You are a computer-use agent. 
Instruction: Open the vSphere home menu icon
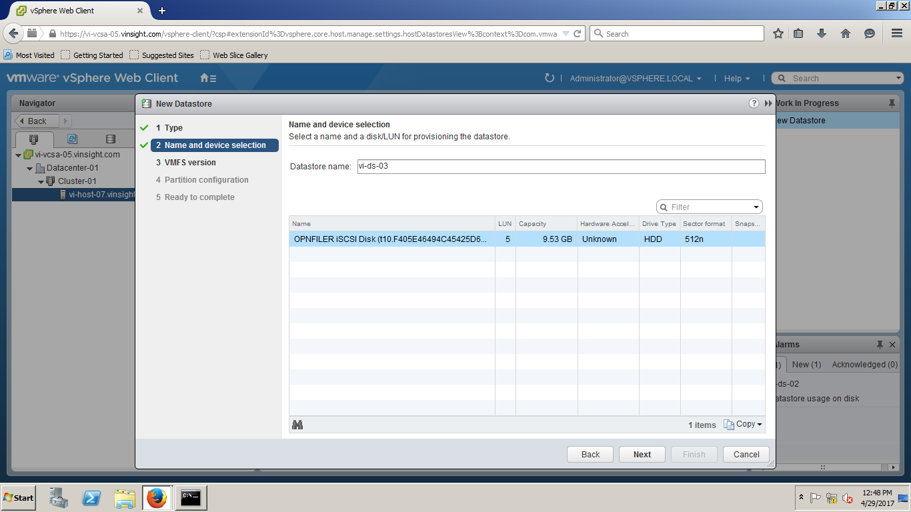(208, 78)
